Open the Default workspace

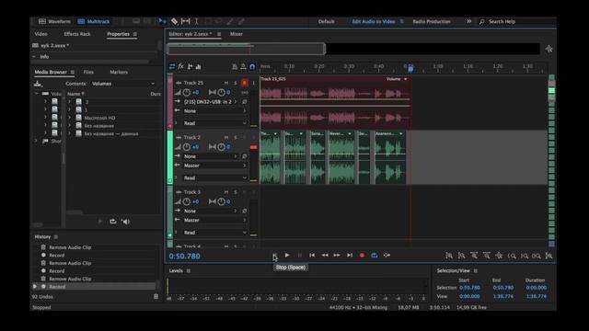326,21
